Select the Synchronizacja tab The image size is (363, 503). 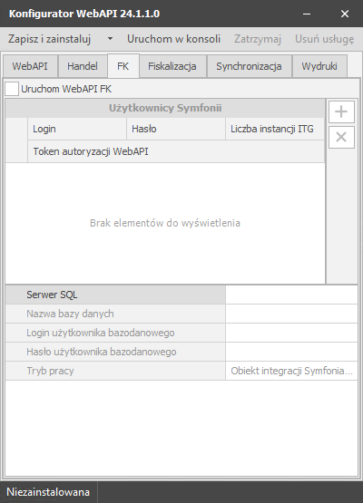[249, 66]
